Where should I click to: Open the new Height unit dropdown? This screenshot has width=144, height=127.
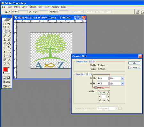pos(123,84)
